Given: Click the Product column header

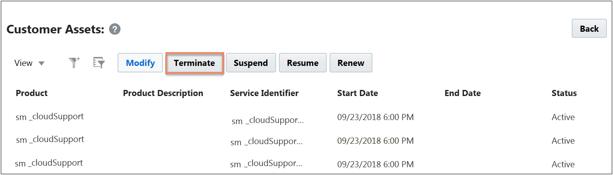Looking at the screenshot, I should click(x=32, y=93).
